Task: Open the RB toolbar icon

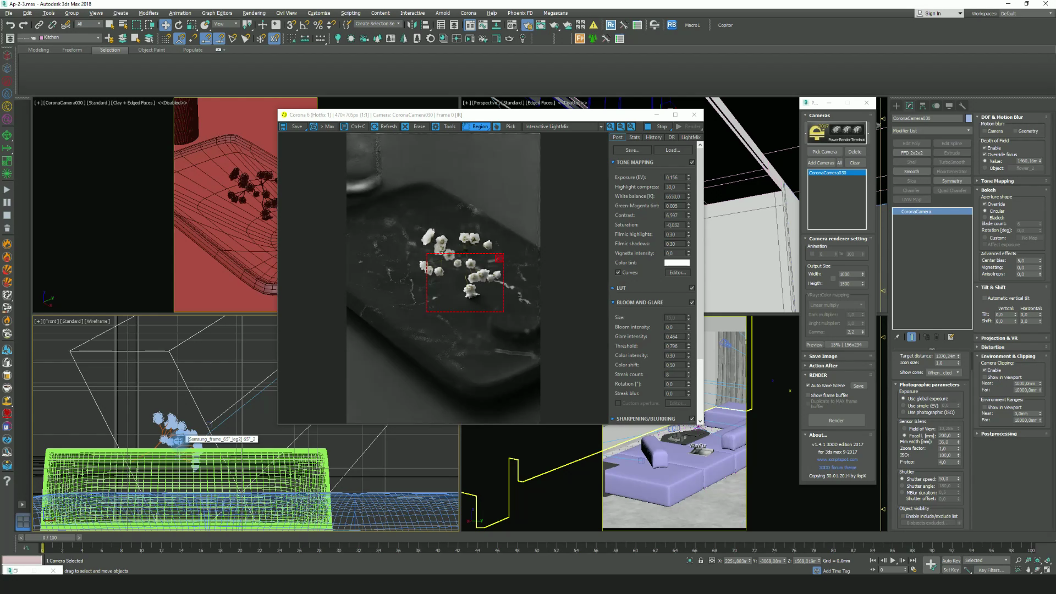Action: pos(672,25)
